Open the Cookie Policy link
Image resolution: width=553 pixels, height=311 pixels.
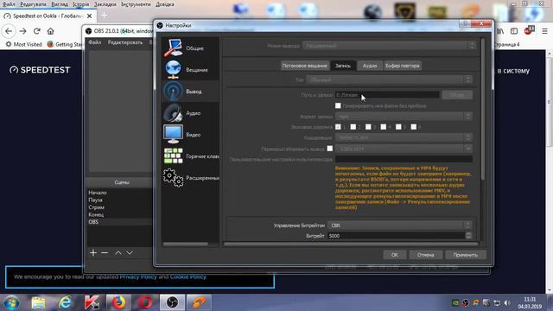pyautogui.click(x=188, y=276)
